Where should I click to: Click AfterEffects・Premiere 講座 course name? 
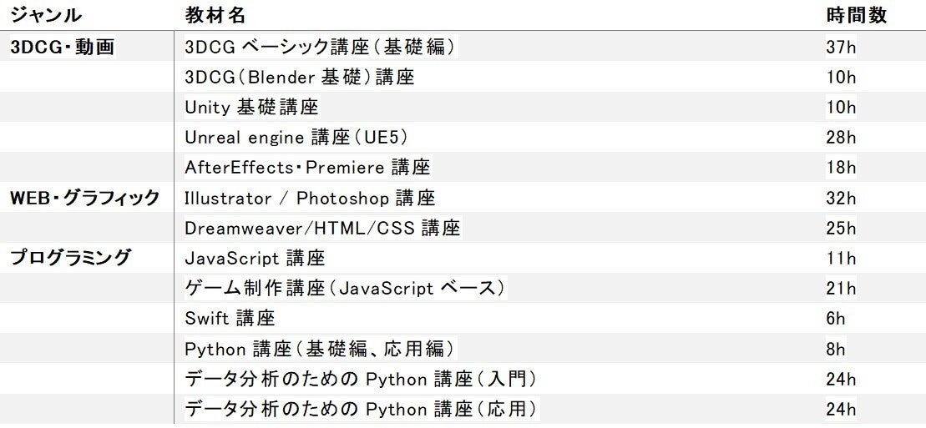point(307,168)
